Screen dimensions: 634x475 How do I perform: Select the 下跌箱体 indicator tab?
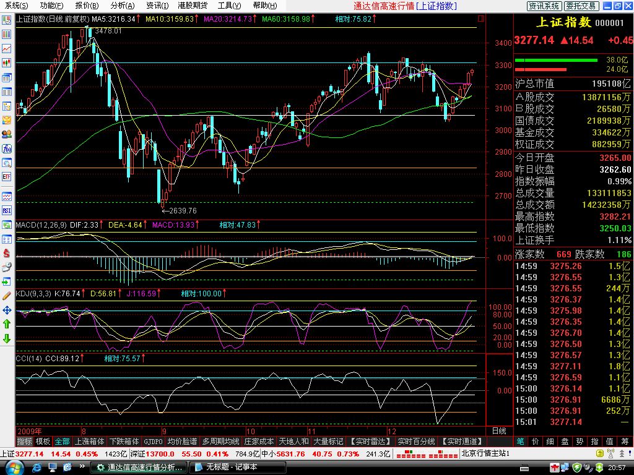[x=124, y=442]
